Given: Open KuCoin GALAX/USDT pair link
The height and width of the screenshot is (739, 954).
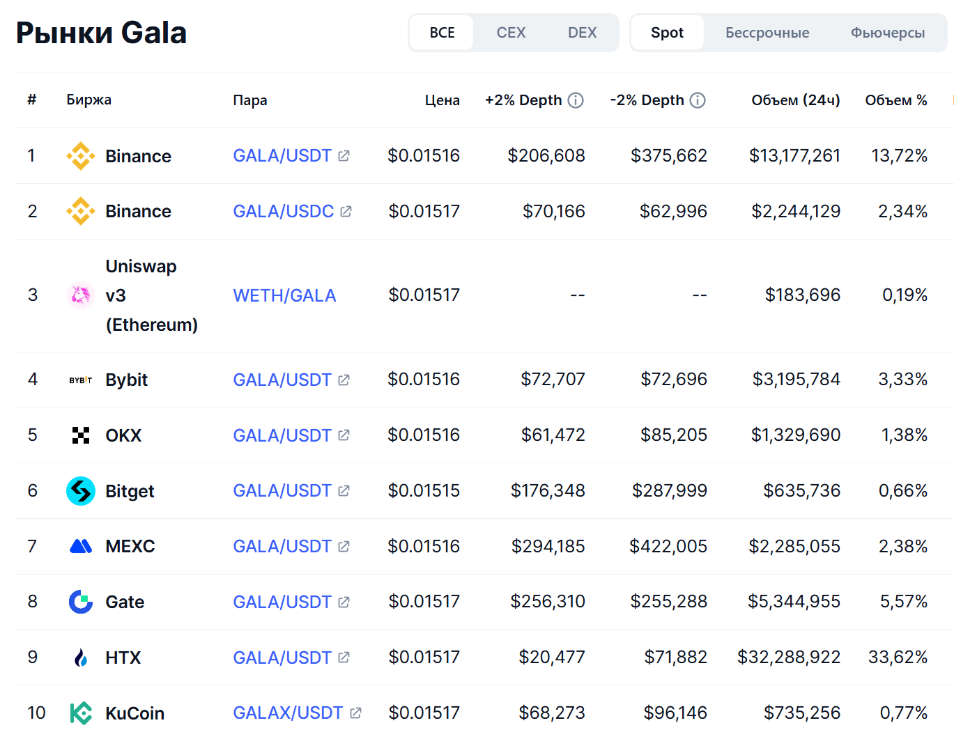Looking at the screenshot, I should click(288, 713).
